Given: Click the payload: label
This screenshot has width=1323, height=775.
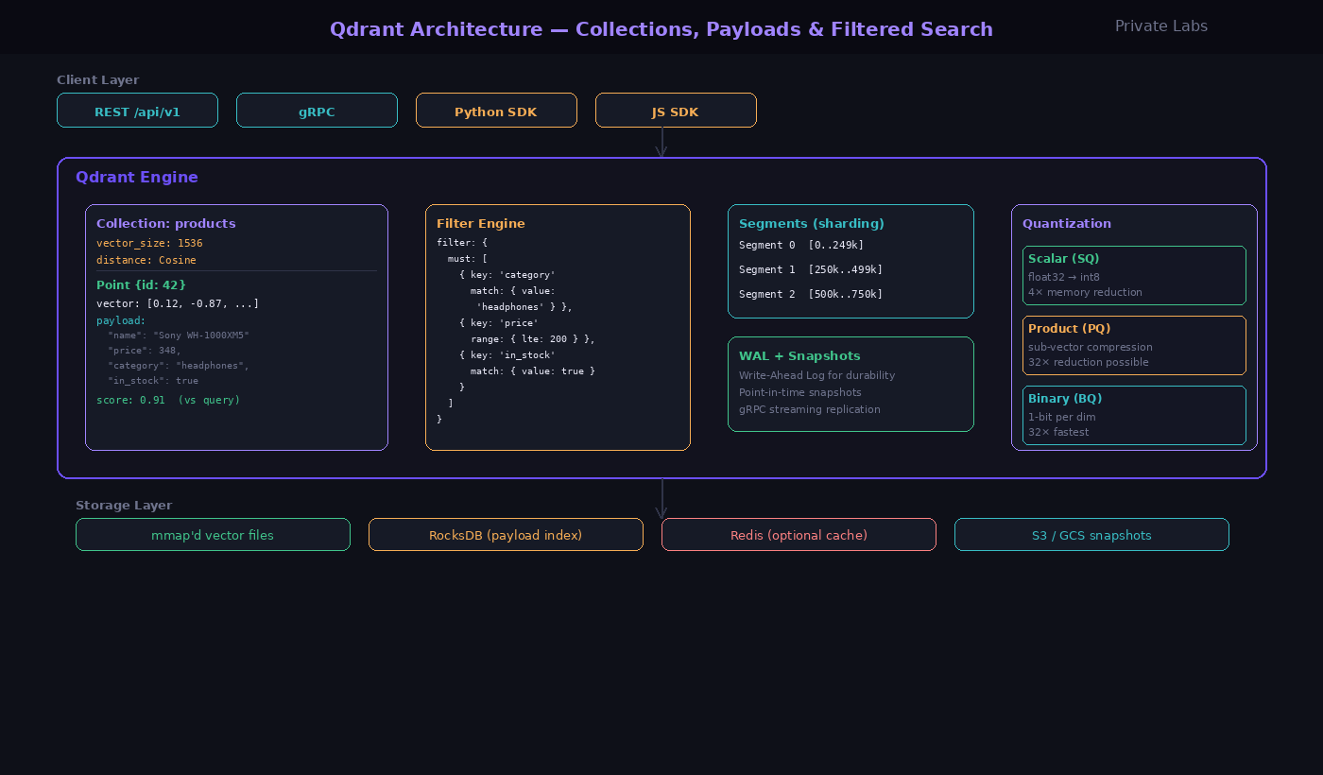Looking at the screenshot, I should coord(121,320).
